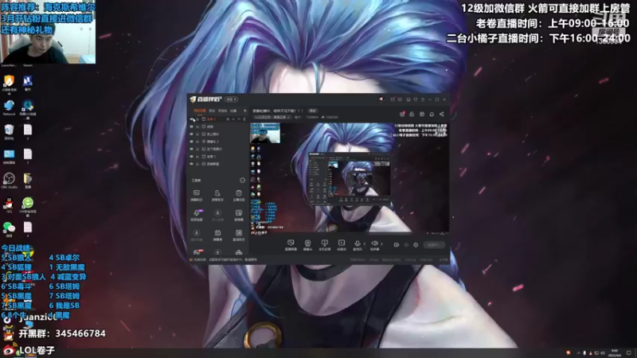Open the room manager assistant tool

[217, 195]
